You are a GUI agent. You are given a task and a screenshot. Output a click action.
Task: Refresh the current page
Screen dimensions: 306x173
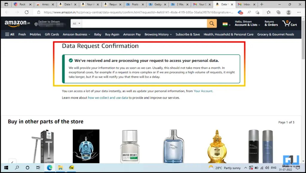click(x=27, y=12)
